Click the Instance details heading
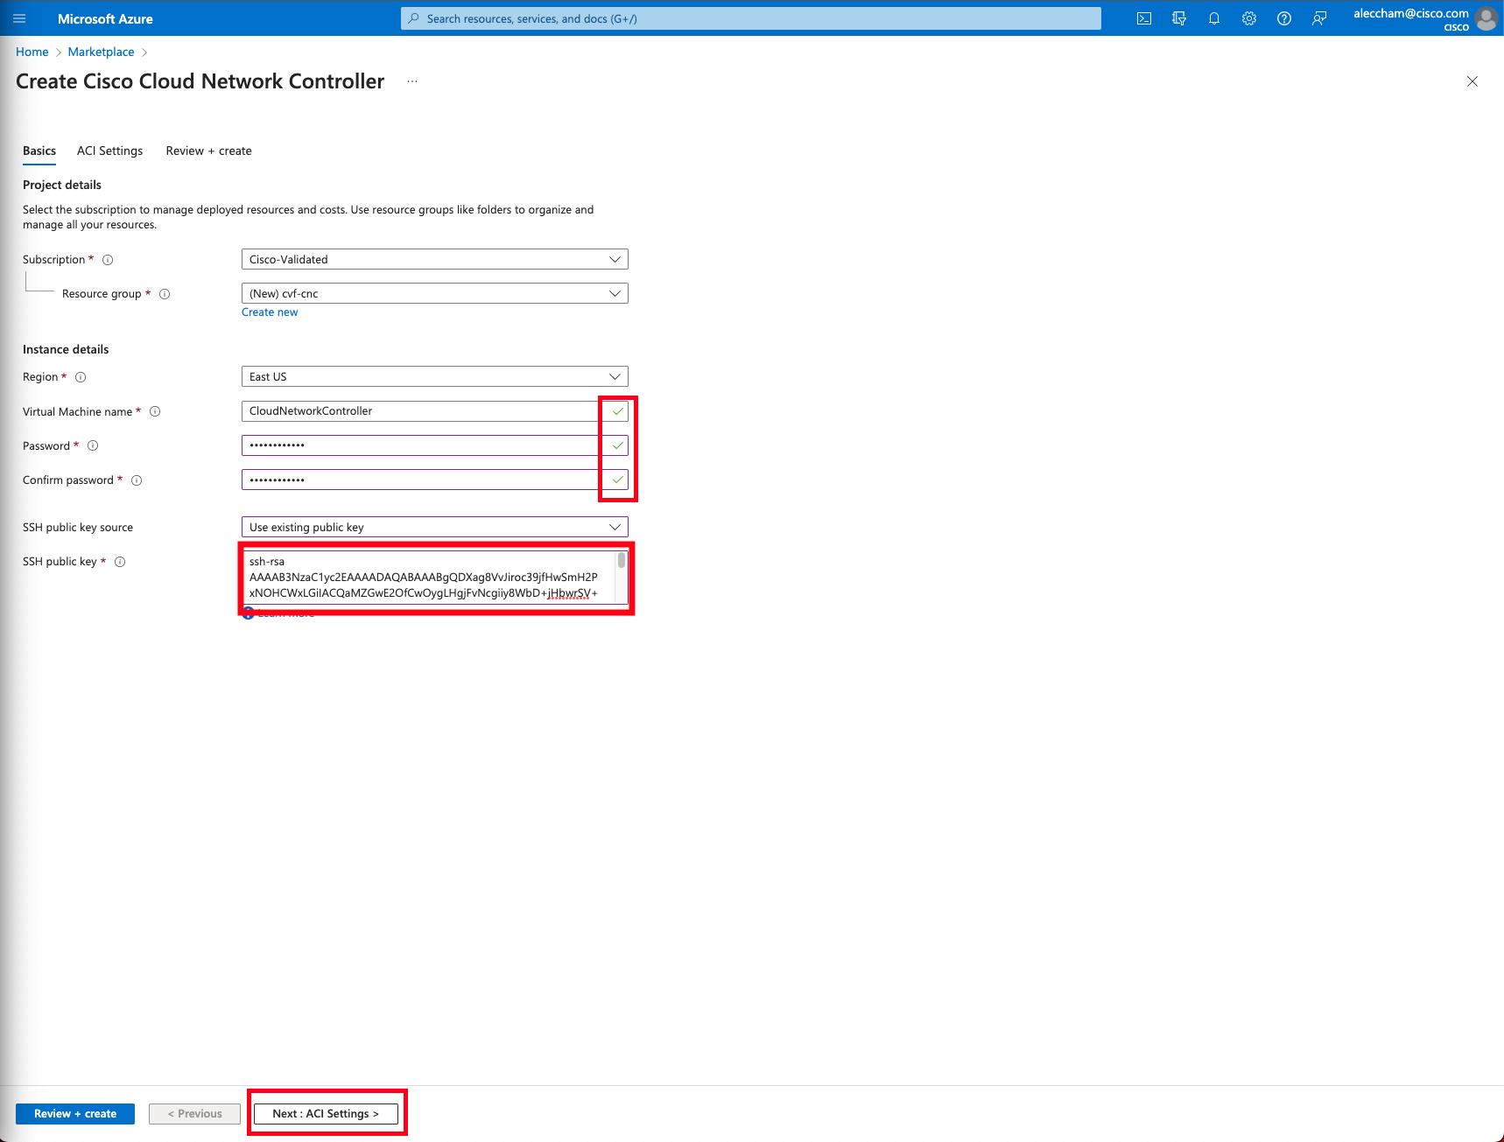This screenshot has width=1504, height=1142. [x=66, y=349]
